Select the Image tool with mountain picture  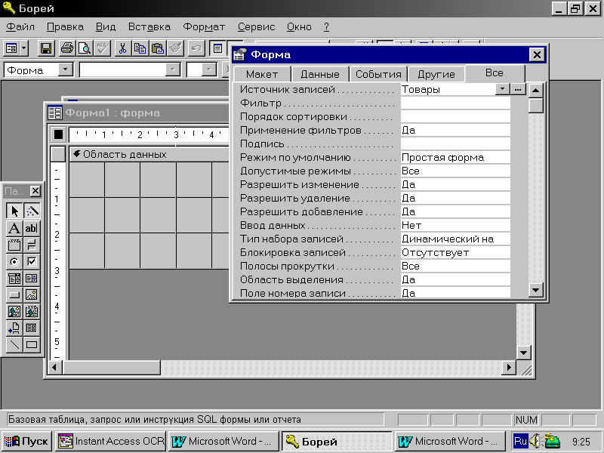point(32,295)
